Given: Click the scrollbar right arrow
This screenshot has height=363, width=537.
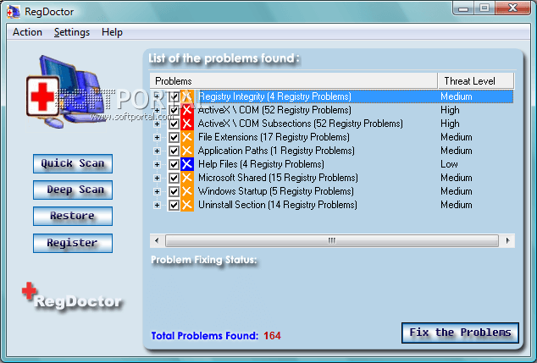Looking at the screenshot, I should (x=507, y=240).
